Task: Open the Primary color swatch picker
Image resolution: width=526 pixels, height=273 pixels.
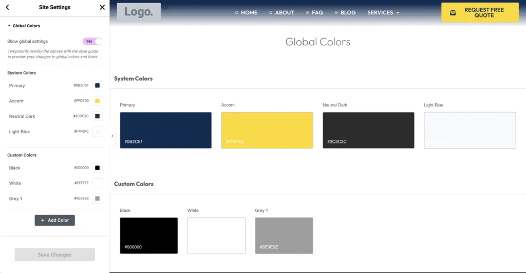Action: (97, 85)
